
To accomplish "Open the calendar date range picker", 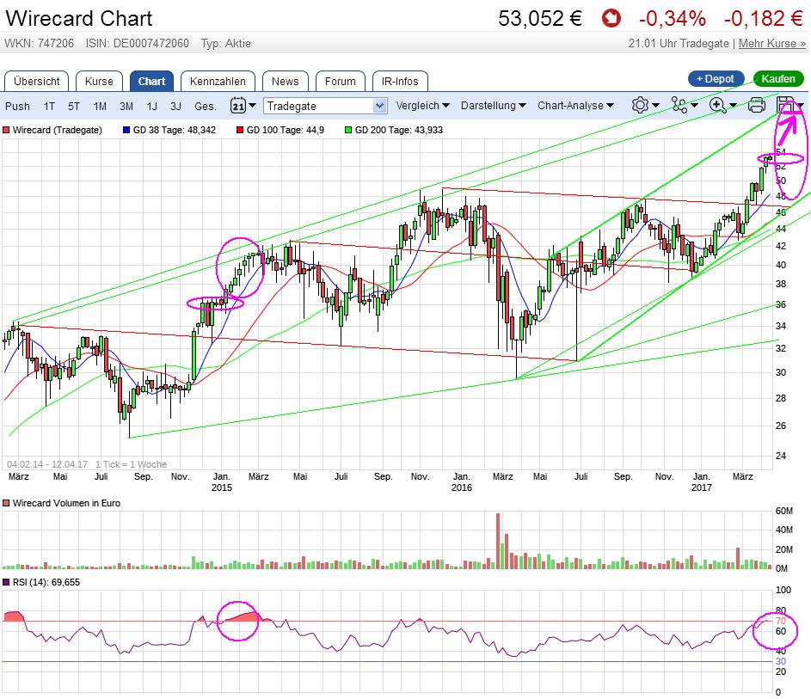I will pos(238,106).
